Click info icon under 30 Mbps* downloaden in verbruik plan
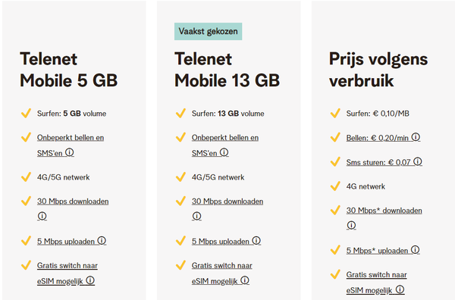 pyautogui.click(x=351, y=225)
